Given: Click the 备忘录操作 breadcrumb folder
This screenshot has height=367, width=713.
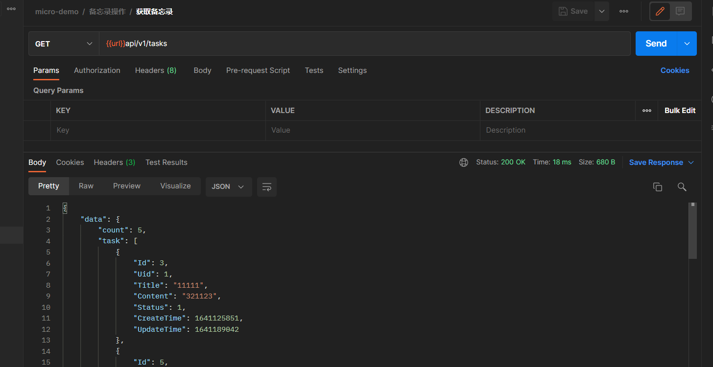Looking at the screenshot, I should [x=107, y=11].
